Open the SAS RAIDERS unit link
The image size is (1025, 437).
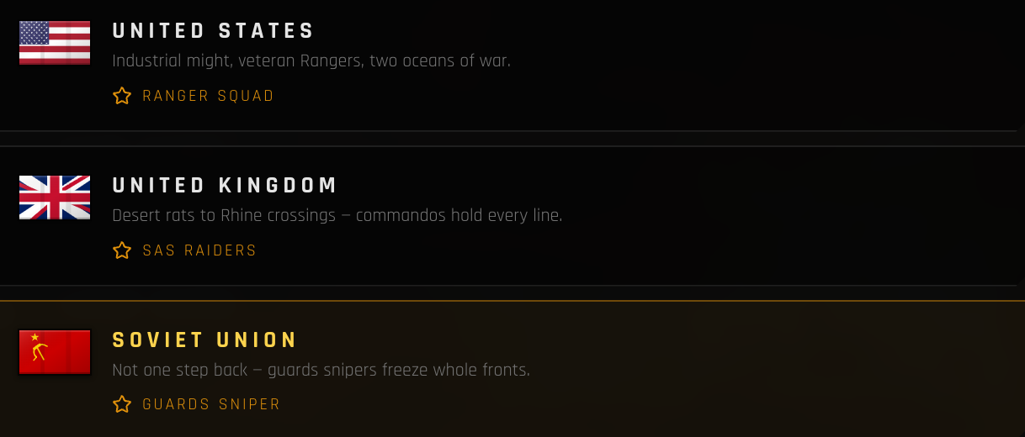(199, 250)
